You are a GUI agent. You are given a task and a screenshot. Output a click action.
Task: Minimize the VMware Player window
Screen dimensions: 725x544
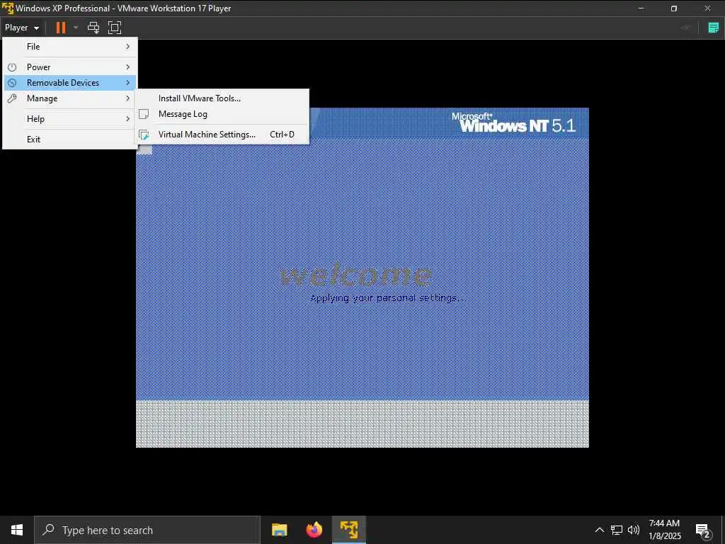pyautogui.click(x=641, y=8)
